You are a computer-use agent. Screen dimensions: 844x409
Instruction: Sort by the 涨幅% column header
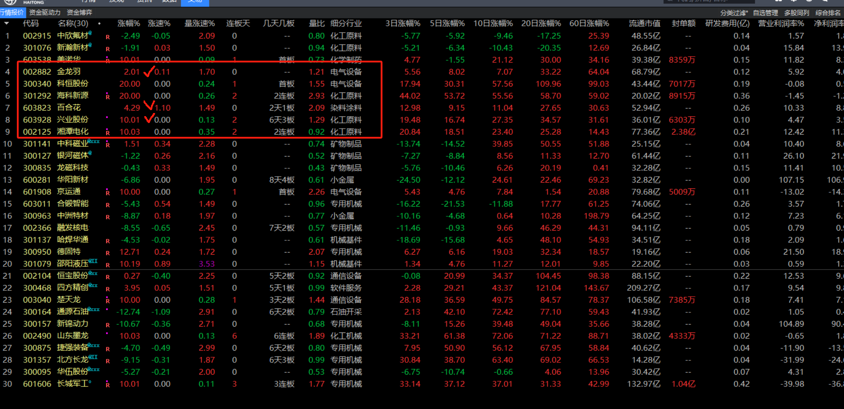coord(129,23)
